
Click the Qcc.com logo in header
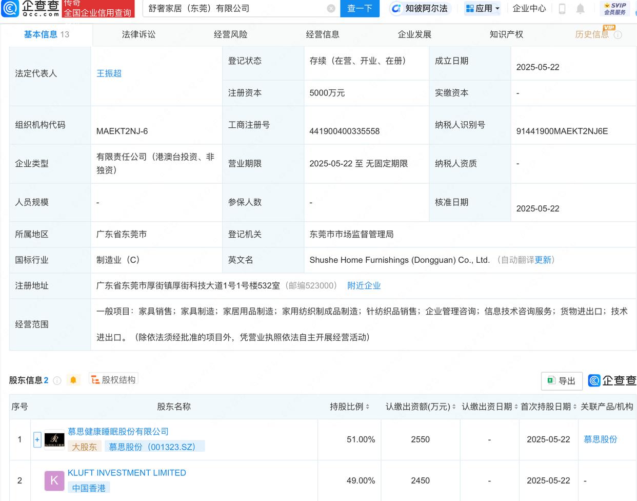(x=31, y=8)
